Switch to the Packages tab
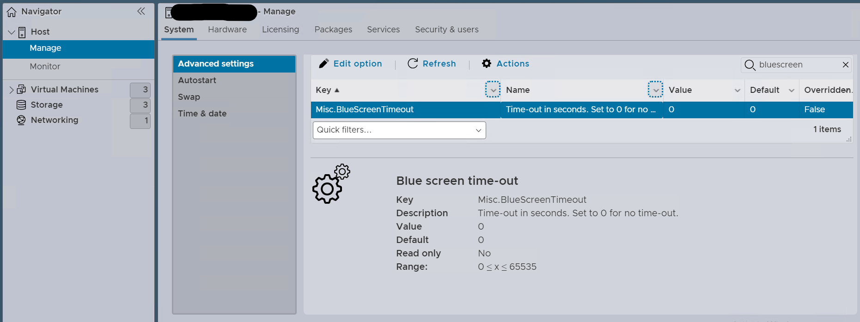Image resolution: width=860 pixels, height=322 pixels. pos(333,30)
